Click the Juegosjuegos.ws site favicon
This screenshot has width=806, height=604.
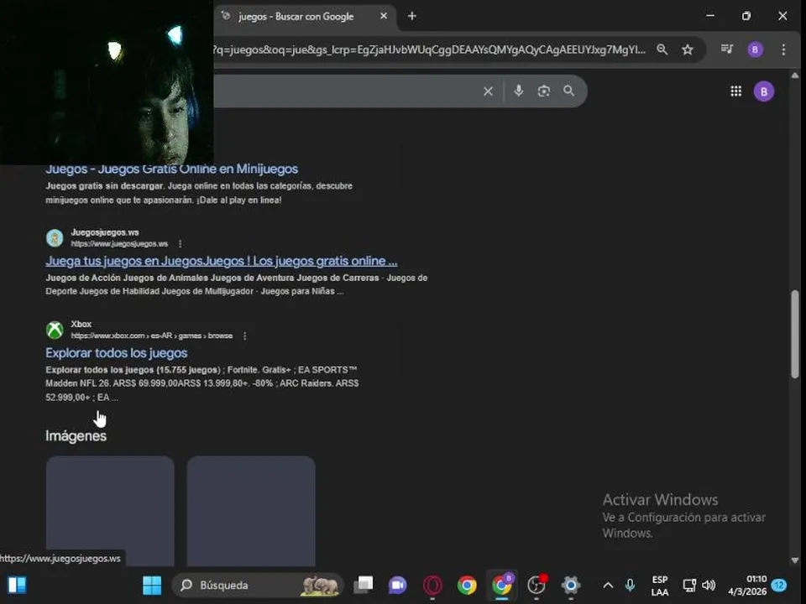(55, 237)
